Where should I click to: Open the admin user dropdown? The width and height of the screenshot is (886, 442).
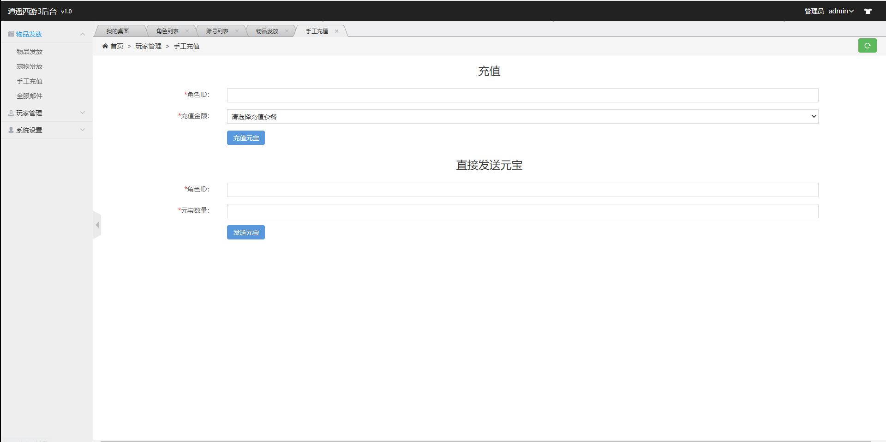pyautogui.click(x=841, y=11)
